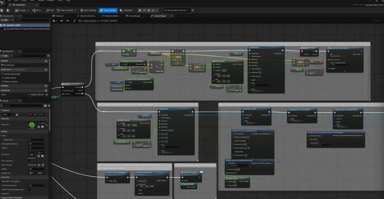Click the Add component button
Image resolution: width=384 pixels, height=199 pixels.
coord(5,20)
